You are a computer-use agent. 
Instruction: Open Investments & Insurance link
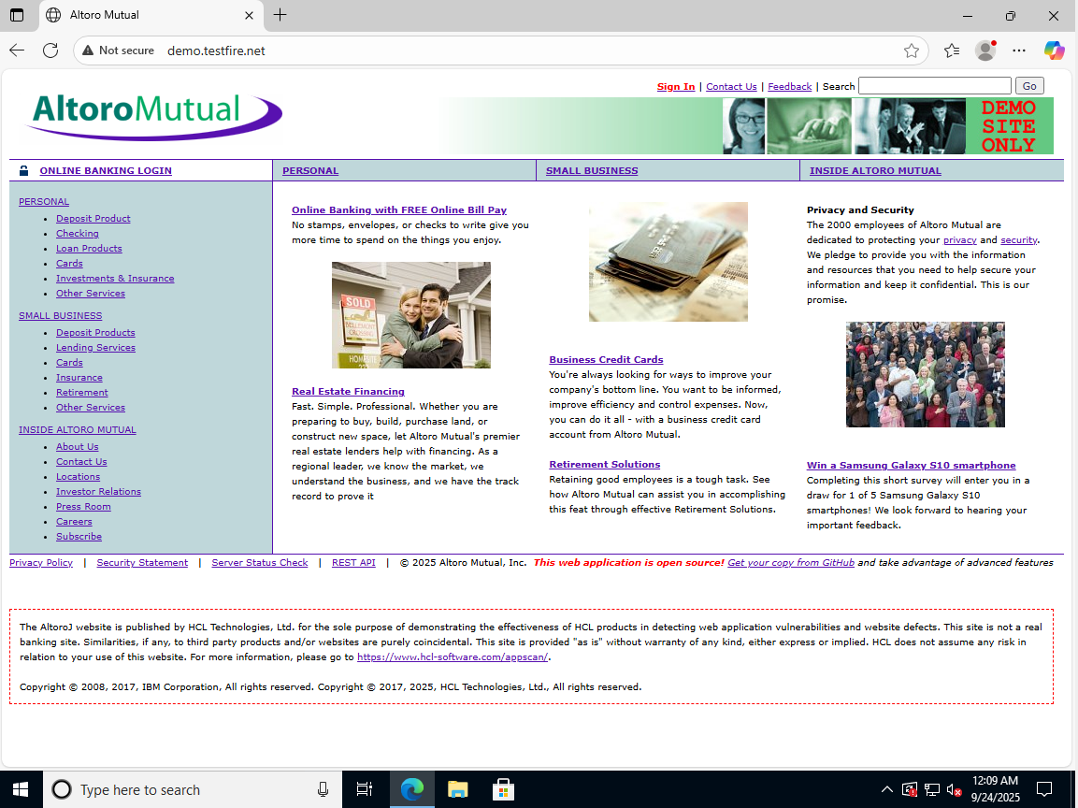pyautogui.click(x=115, y=279)
